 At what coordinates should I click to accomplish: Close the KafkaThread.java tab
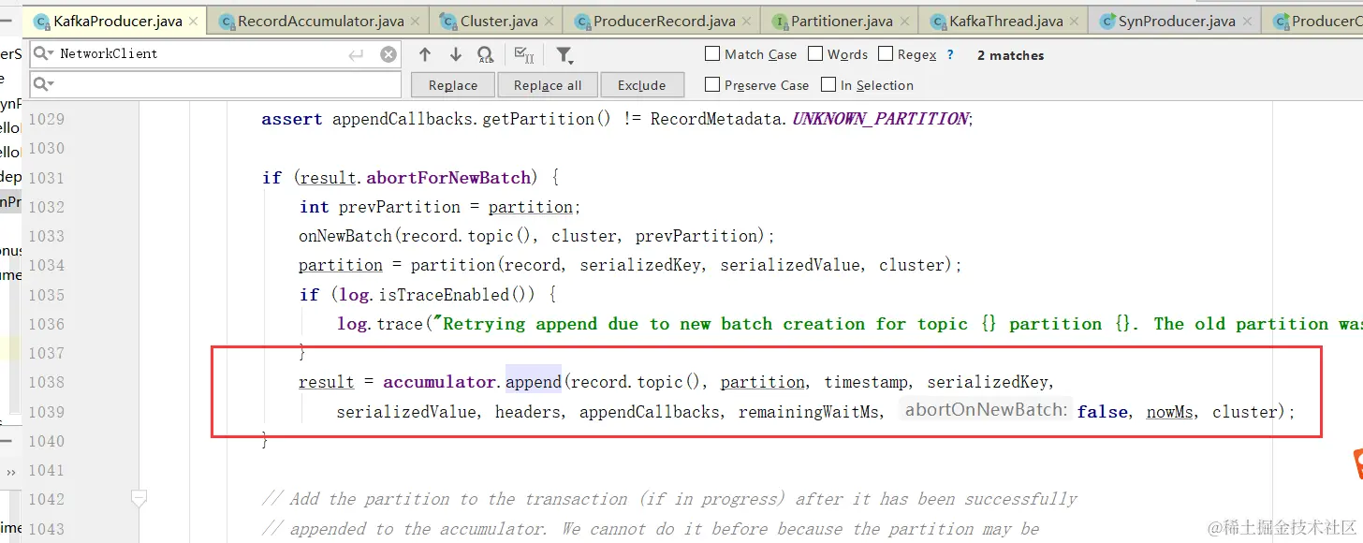click(1073, 22)
